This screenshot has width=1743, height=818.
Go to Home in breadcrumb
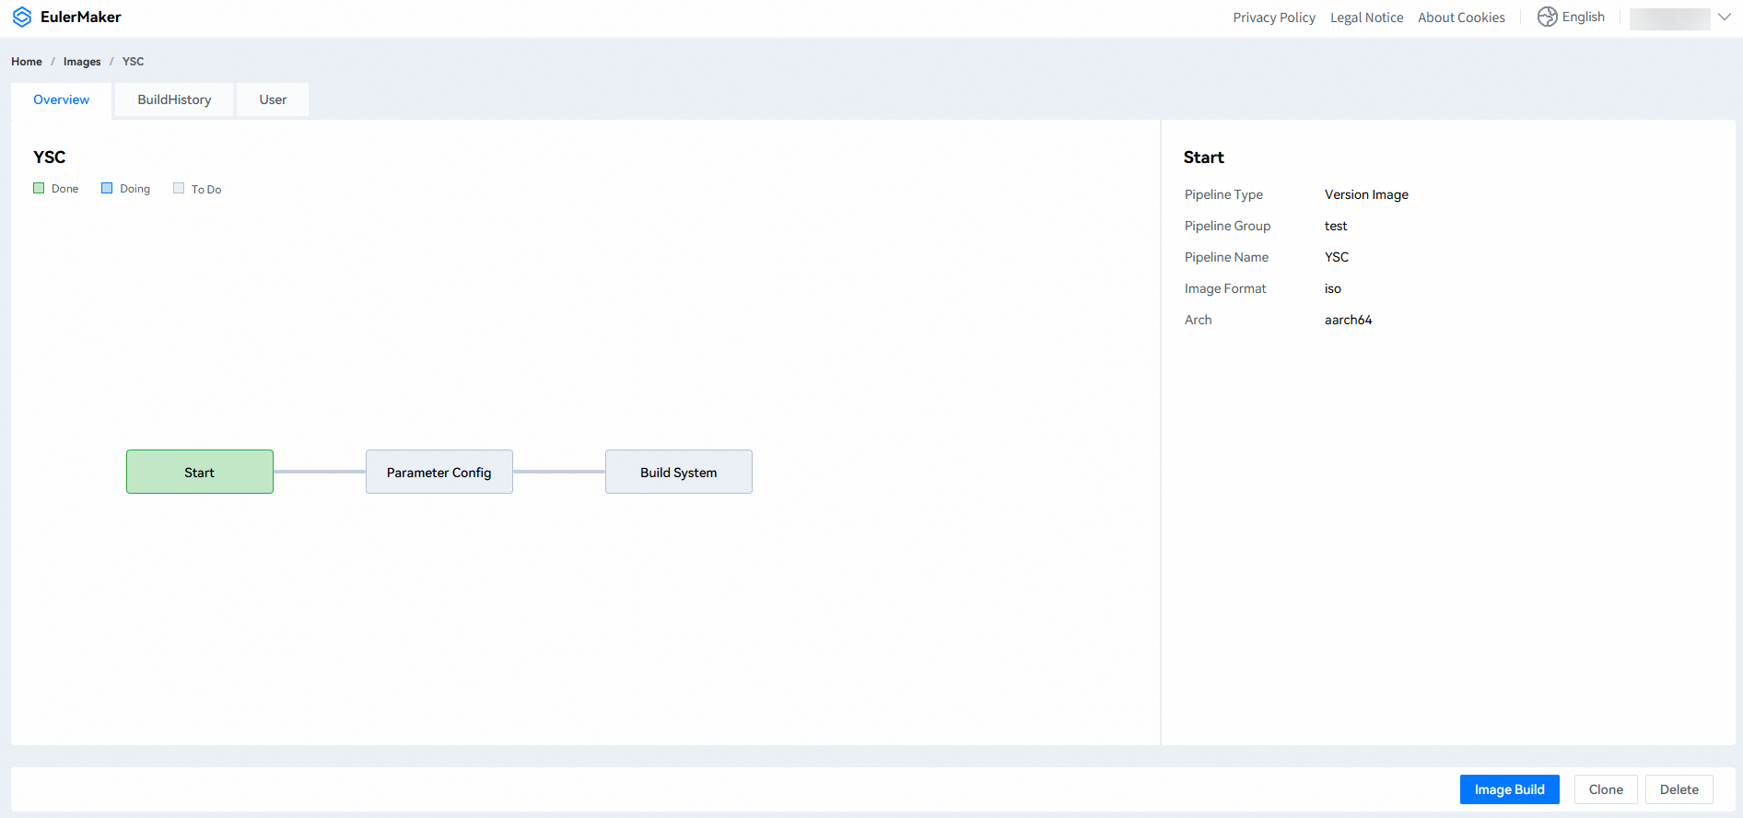click(27, 62)
